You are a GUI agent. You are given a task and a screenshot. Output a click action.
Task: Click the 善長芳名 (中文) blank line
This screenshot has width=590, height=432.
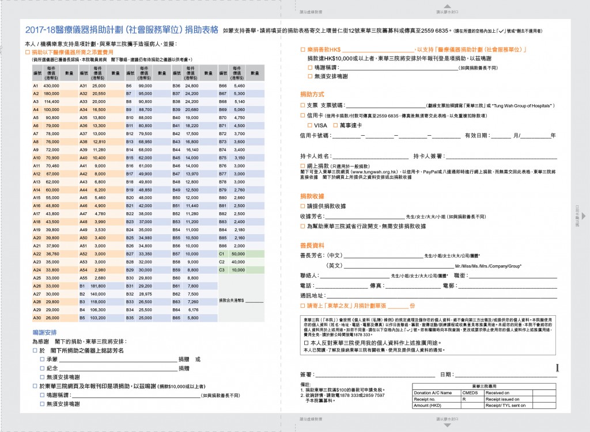coord(383,255)
